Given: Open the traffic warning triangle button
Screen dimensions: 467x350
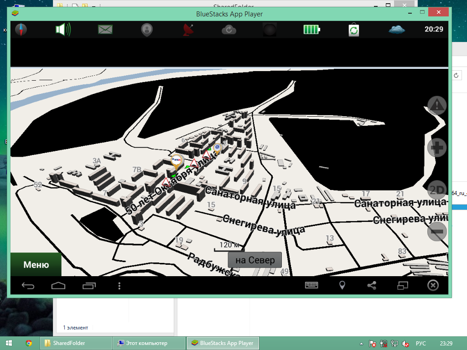Looking at the screenshot, I should click(437, 105).
